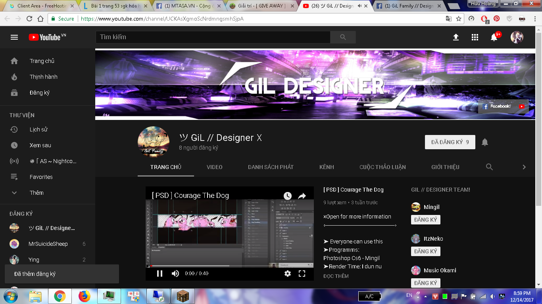The width and height of the screenshot is (542, 304).
Task: Click the translate page icon in address bar
Action: click(449, 19)
